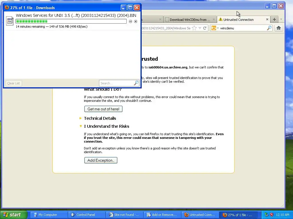This screenshot has height=219, width=293.
Task: Reload the page with the refresh icon
Action: click(x=205, y=28)
